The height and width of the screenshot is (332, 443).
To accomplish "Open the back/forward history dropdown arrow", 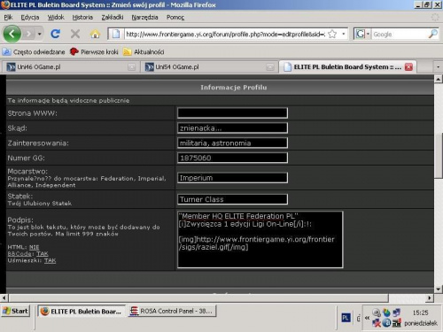I will tap(39, 35).
